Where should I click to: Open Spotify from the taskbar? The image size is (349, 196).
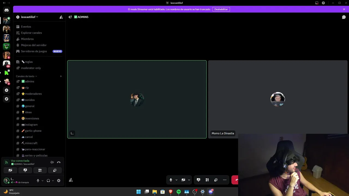(179, 192)
